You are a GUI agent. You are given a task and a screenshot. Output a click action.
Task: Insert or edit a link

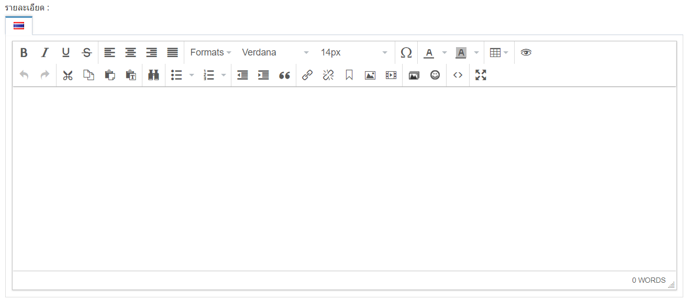click(x=307, y=75)
